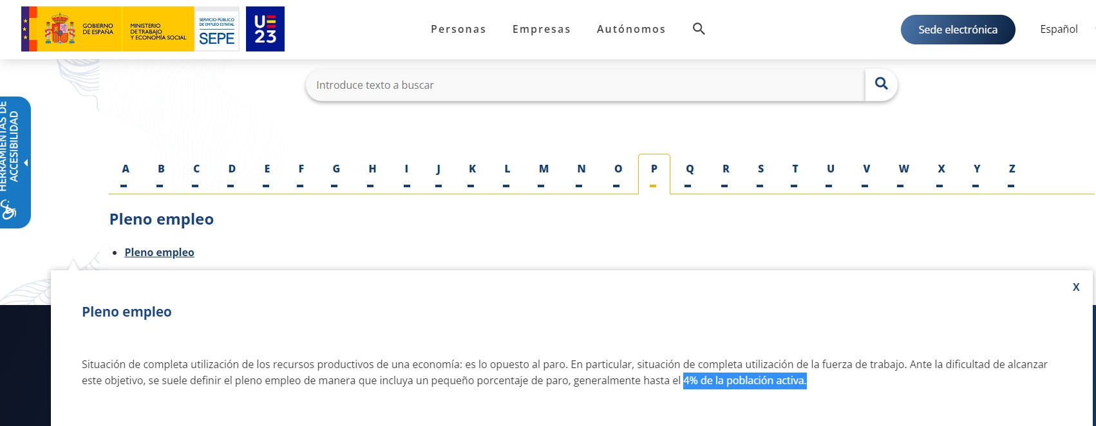Select letter E in glossary index
This screenshot has height=426, width=1096.
[x=267, y=169]
